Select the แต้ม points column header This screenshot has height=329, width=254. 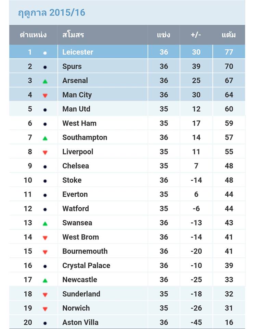pyautogui.click(x=229, y=35)
